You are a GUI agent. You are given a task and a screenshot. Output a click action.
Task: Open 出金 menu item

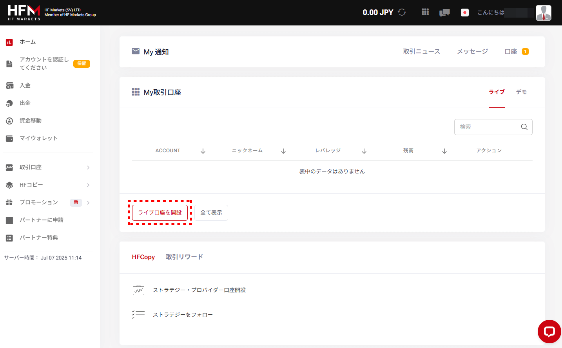[x=25, y=103]
